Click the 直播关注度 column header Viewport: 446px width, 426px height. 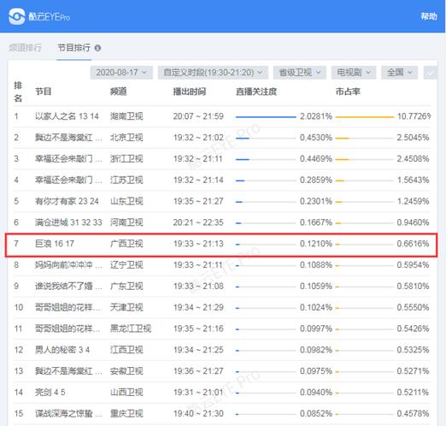coord(256,92)
